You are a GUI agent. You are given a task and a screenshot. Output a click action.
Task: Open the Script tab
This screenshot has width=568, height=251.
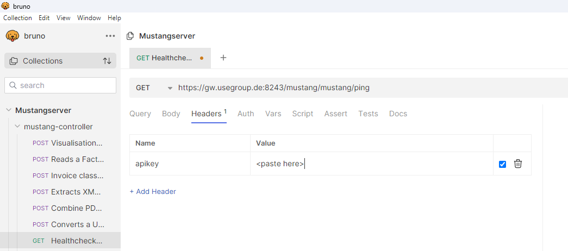[x=302, y=114]
